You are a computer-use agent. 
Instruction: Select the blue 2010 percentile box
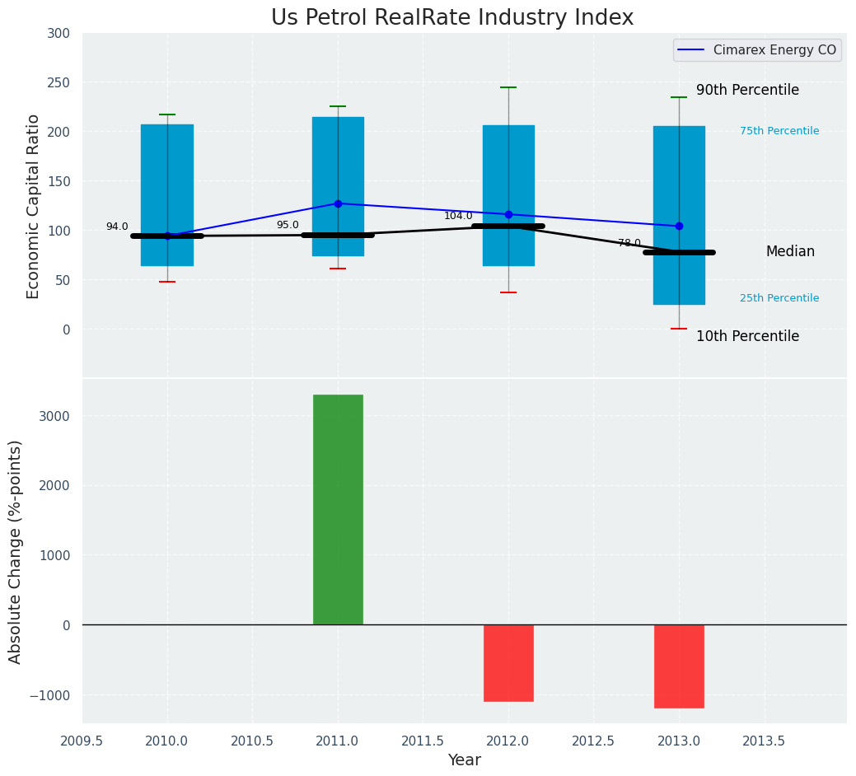tap(167, 148)
